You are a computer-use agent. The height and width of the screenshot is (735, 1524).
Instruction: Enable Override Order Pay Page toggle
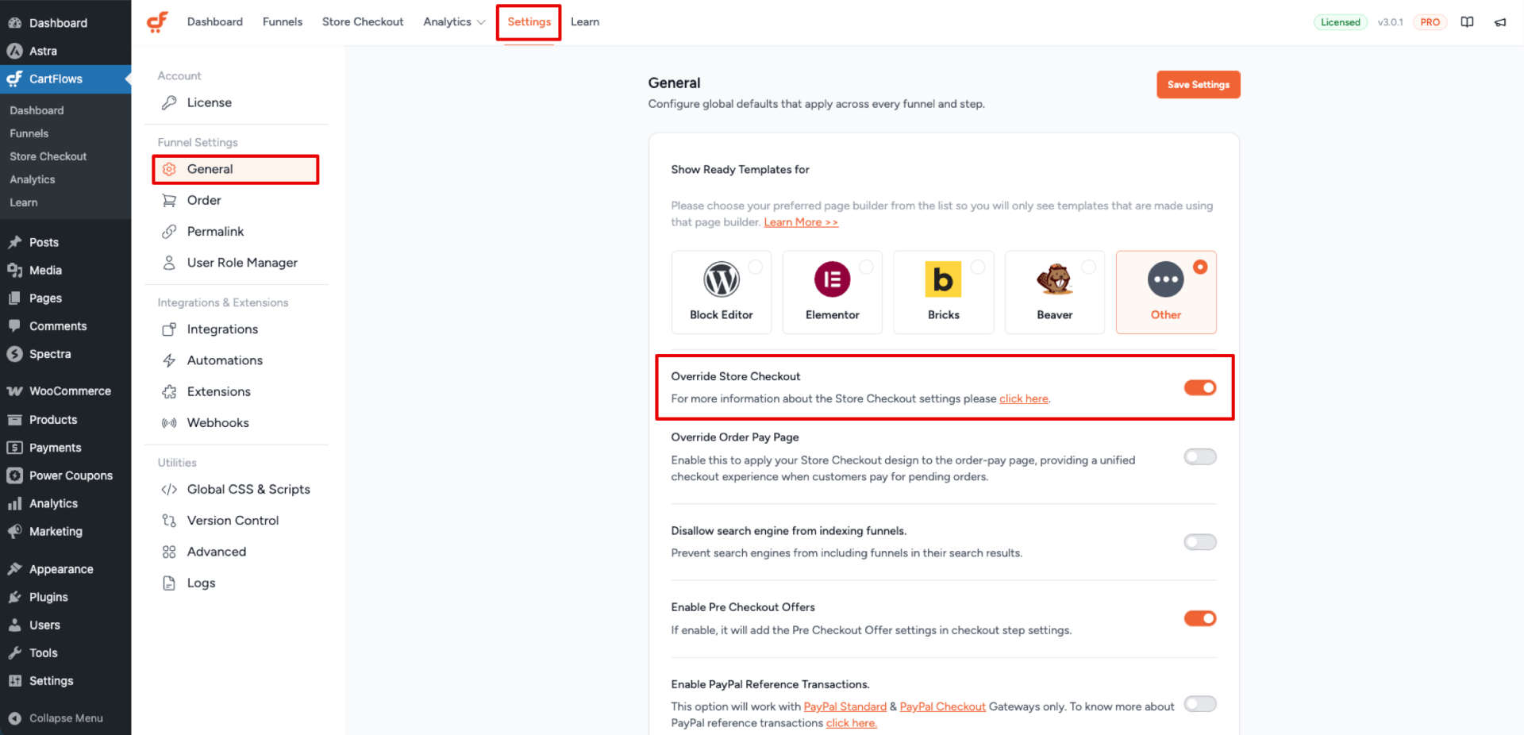pos(1200,456)
